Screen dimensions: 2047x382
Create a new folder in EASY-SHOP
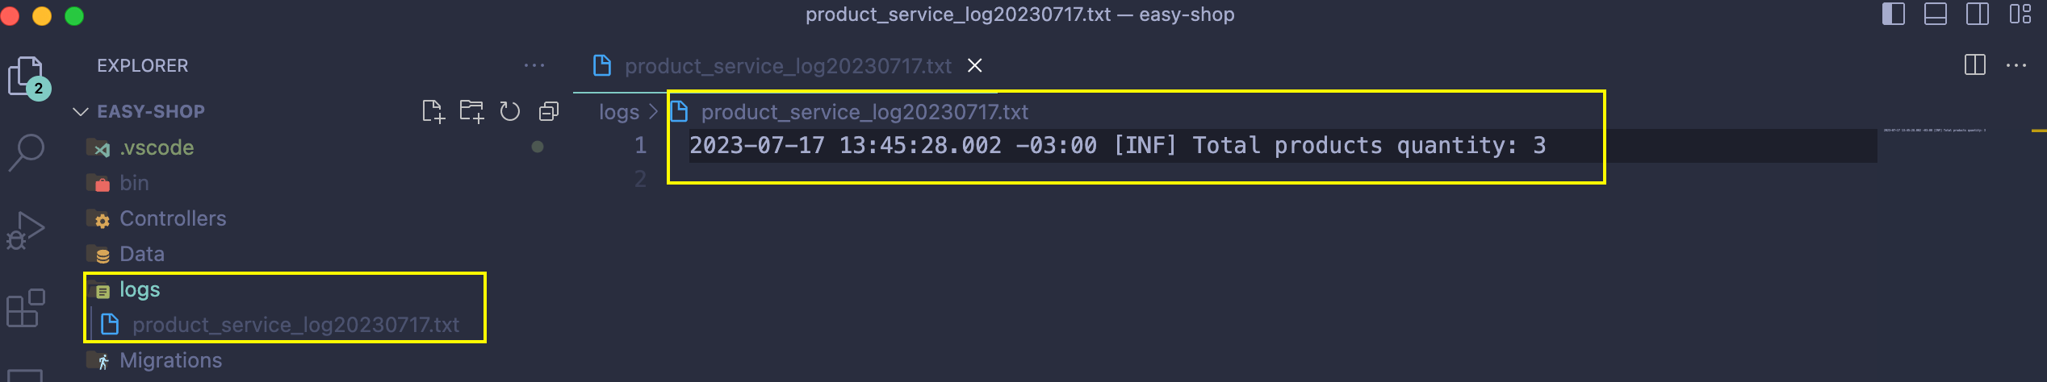(x=471, y=111)
